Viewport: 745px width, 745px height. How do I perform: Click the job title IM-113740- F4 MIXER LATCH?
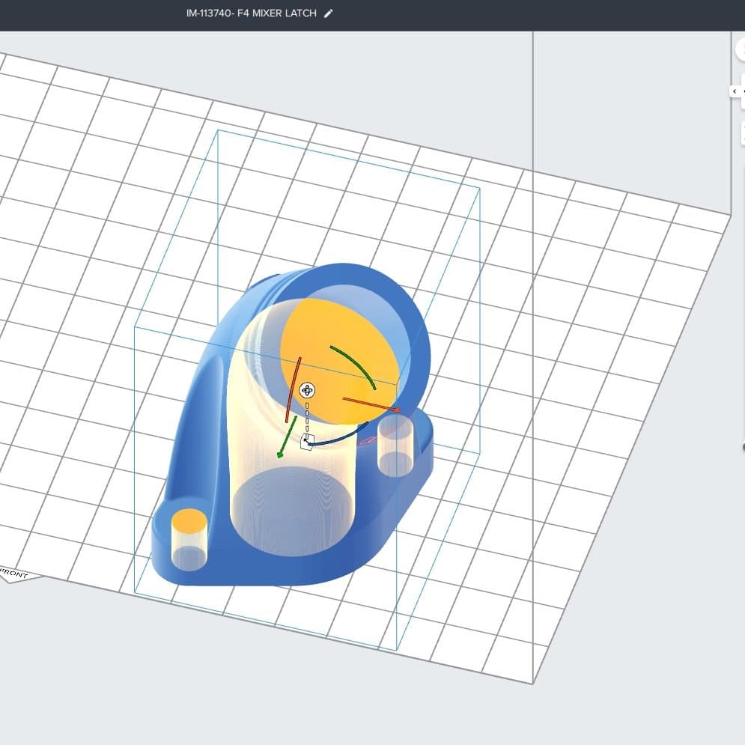pos(252,13)
